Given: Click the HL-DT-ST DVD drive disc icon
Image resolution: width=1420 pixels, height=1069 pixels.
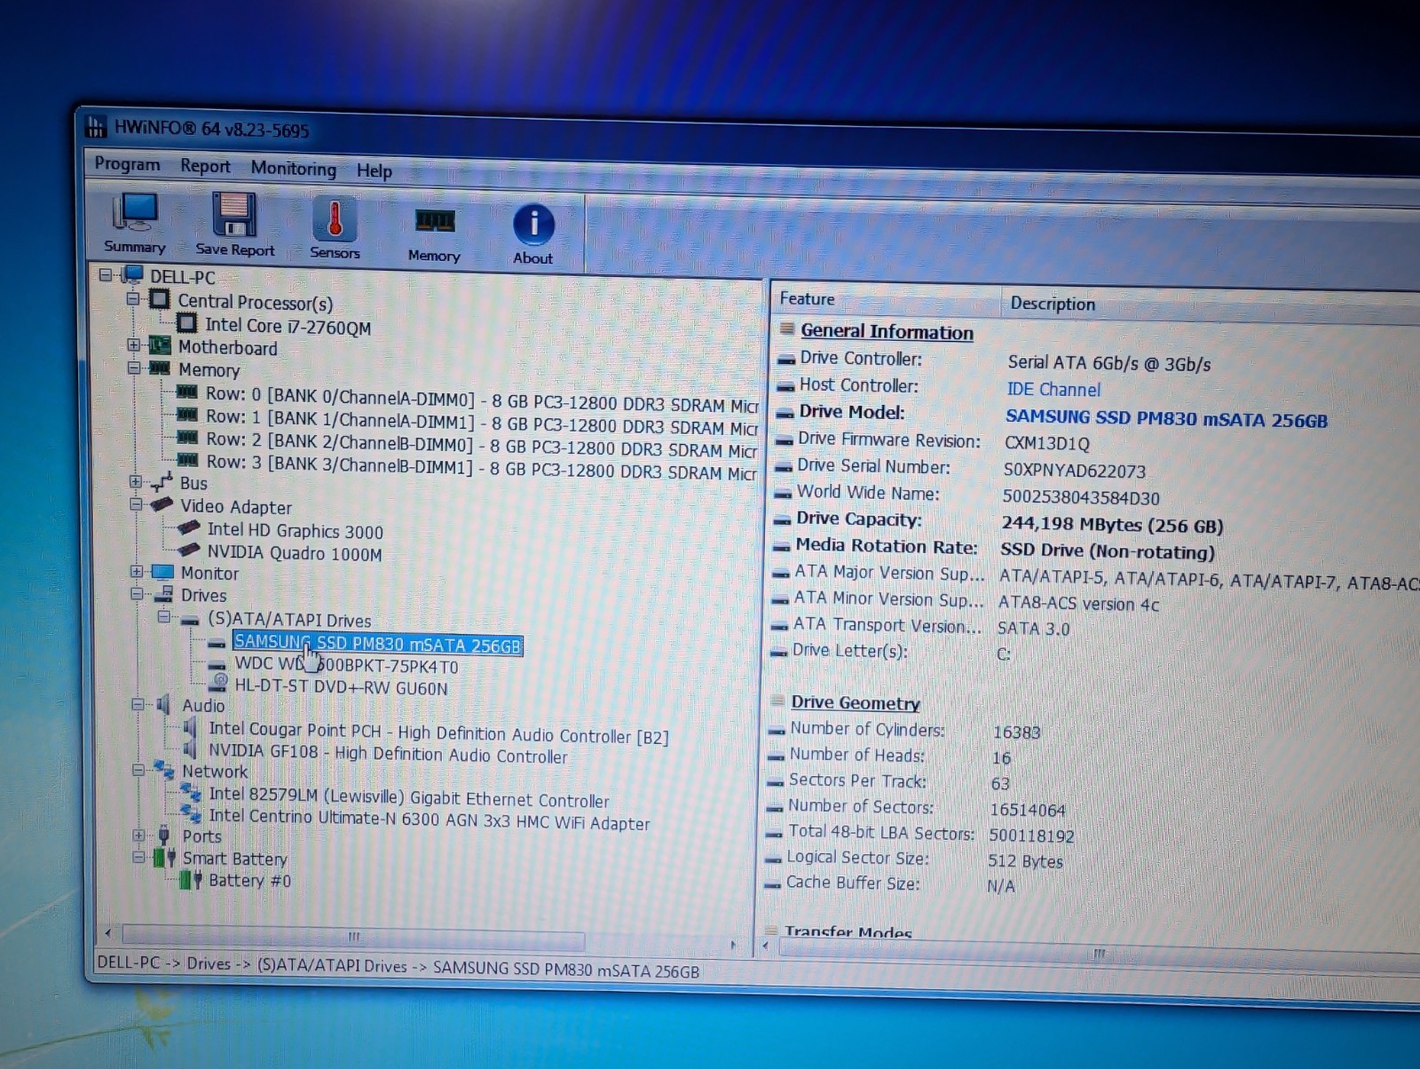Looking at the screenshot, I should tap(219, 683).
